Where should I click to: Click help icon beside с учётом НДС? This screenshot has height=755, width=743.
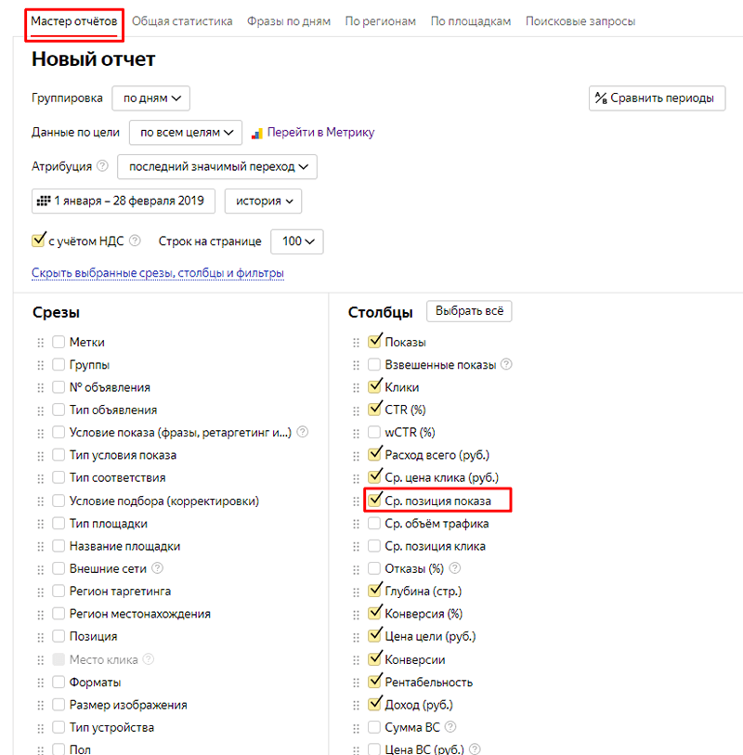tap(136, 241)
